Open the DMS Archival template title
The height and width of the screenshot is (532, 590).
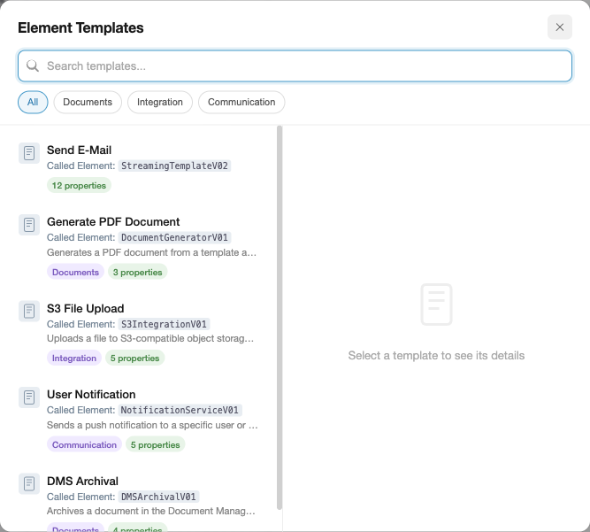point(82,482)
